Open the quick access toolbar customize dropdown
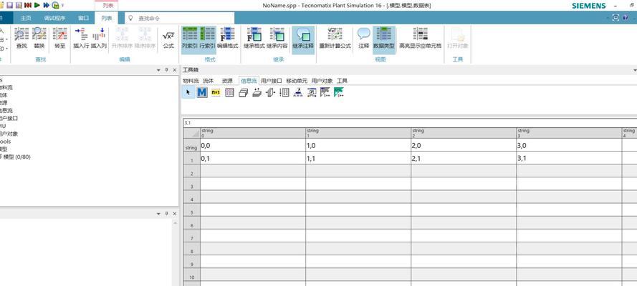 pos(62,6)
